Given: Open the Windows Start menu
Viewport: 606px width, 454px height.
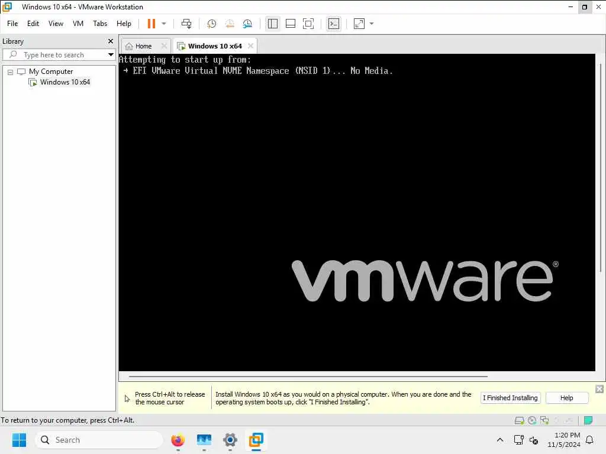Looking at the screenshot, I should (x=19, y=440).
